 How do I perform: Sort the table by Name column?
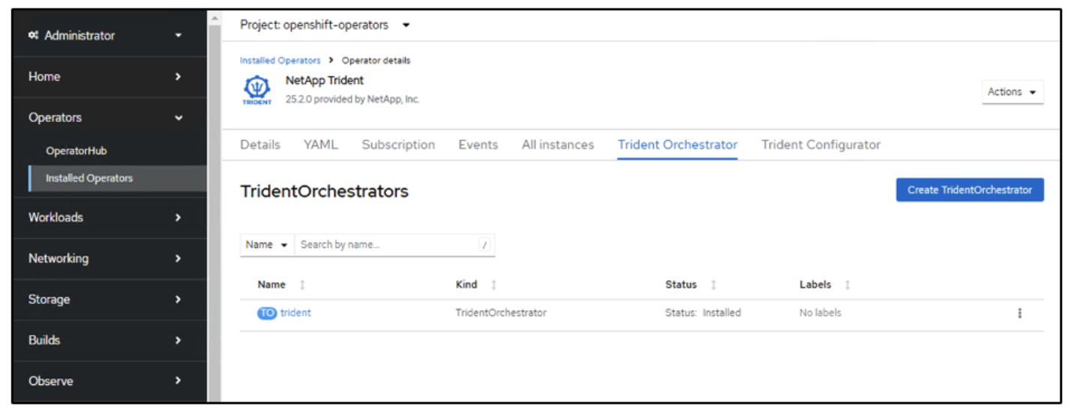point(302,285)
